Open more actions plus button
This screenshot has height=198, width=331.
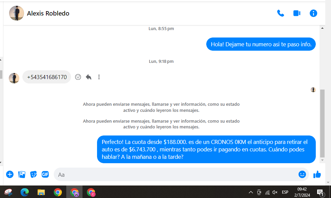tap(10, 174)
